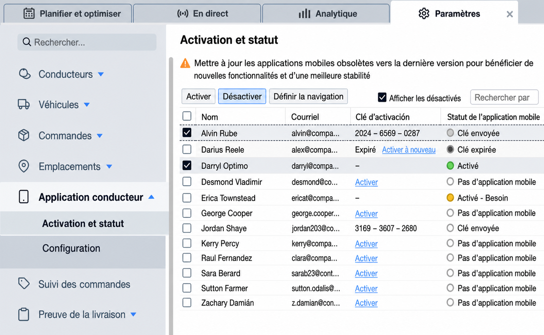The height and width of the screenshot is (335, 544).
Task: Click the calendar icon on Planifier tab
Action: 29,14
